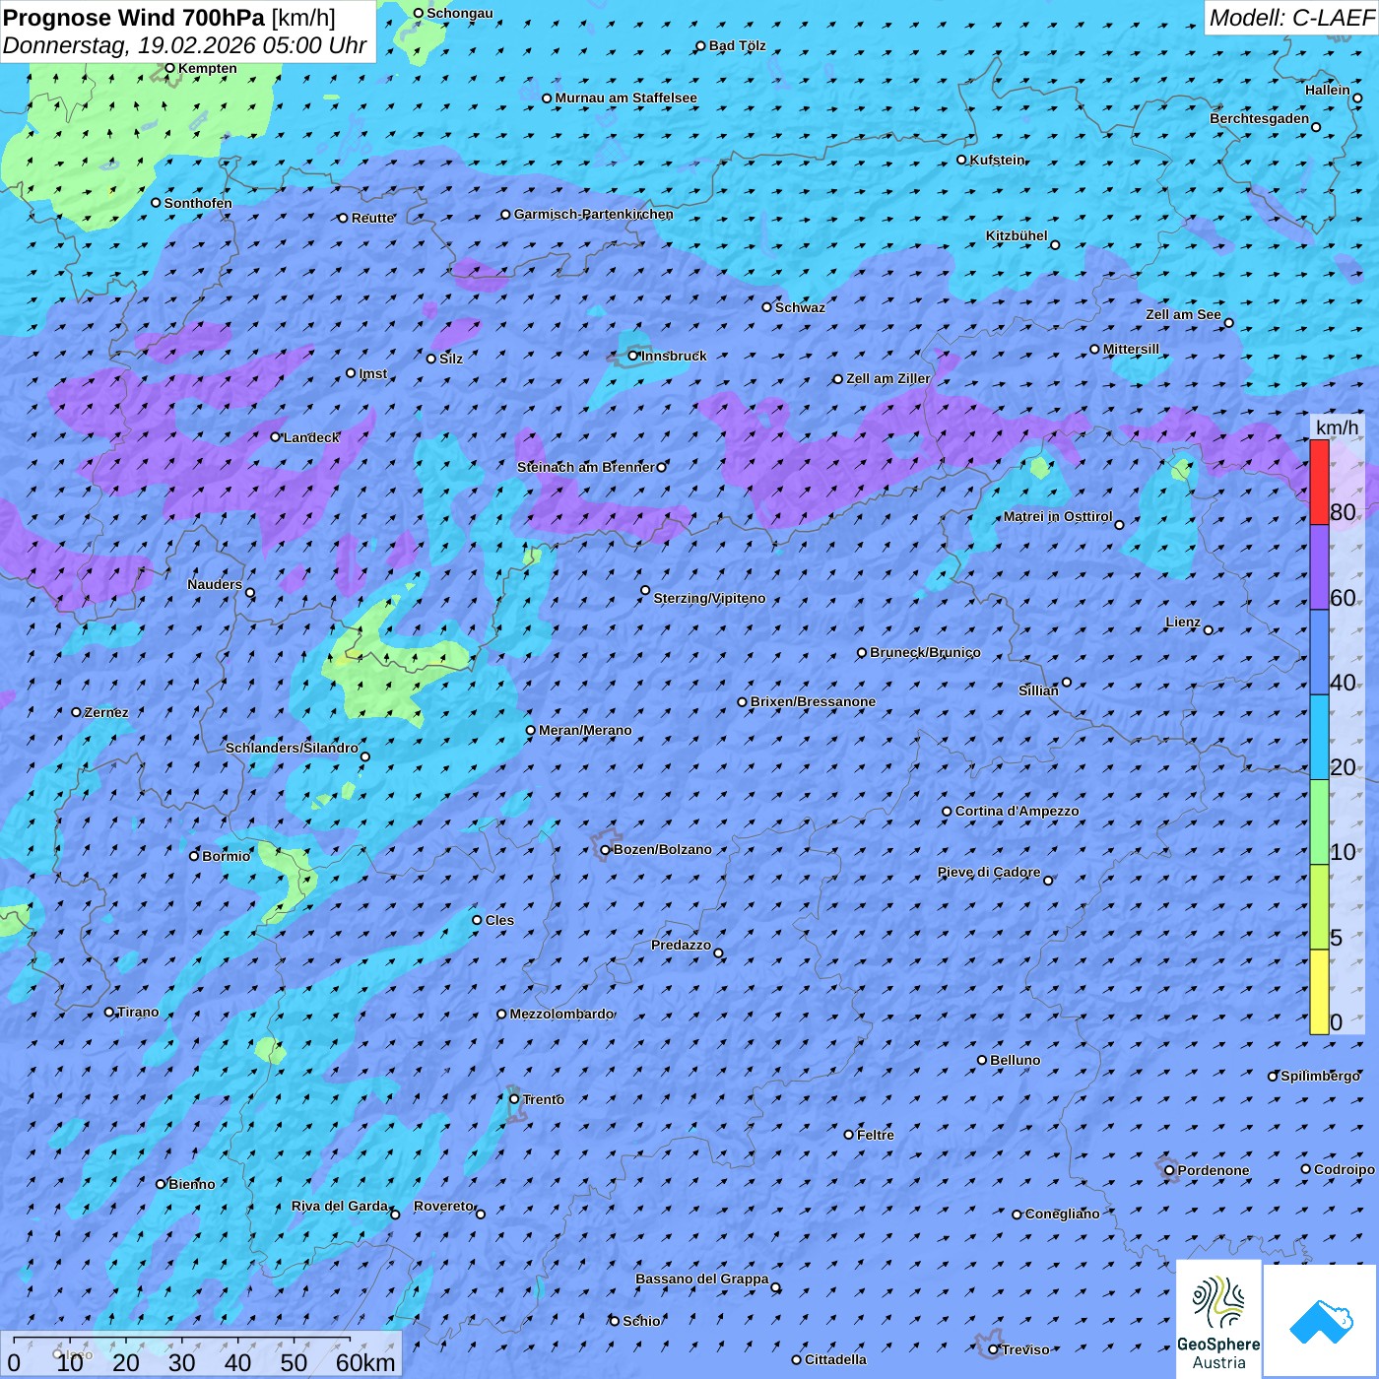Click the Bad Tölz marker dot
Screen dimensions: 1379x1379
tap(701, 46)
